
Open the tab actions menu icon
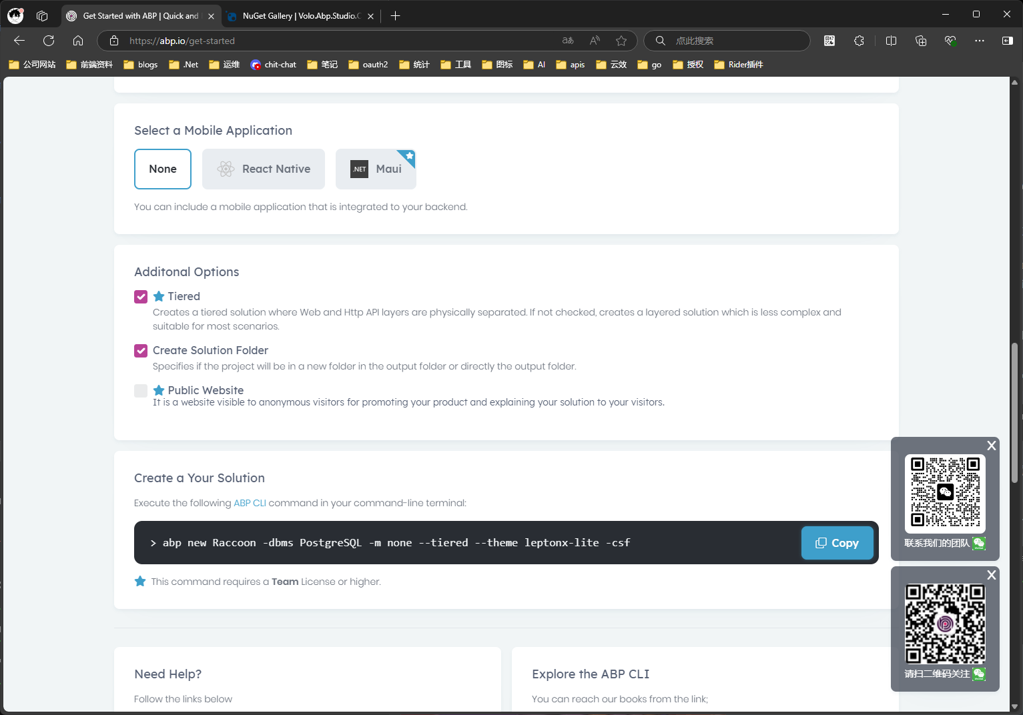point(42,15)
